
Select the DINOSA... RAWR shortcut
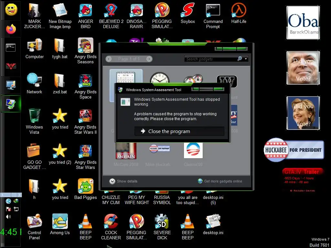tap(137, 16)
